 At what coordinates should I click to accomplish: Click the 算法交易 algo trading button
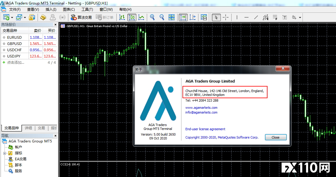(81, 17)
